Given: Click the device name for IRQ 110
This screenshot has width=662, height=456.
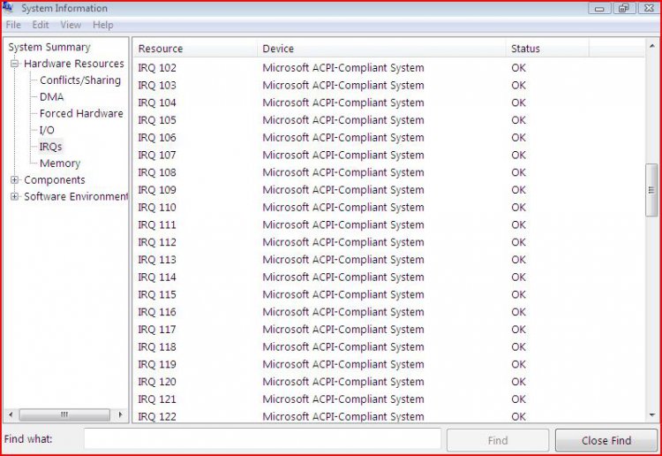Looking at the screenshot, I should click(342, 208).
